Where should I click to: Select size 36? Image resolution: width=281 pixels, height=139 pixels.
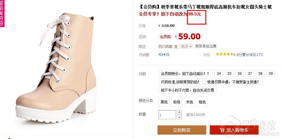pos(239,74)
